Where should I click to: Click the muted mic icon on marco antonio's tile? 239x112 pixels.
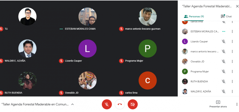click(121, 29)
